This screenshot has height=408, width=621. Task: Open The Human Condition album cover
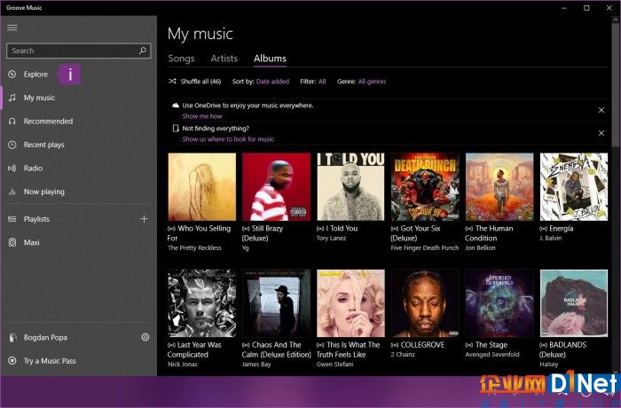(x=499, y=186)
